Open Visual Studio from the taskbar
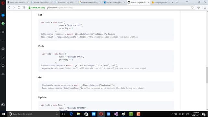This screenshot has width=208, height=117. 116,114
